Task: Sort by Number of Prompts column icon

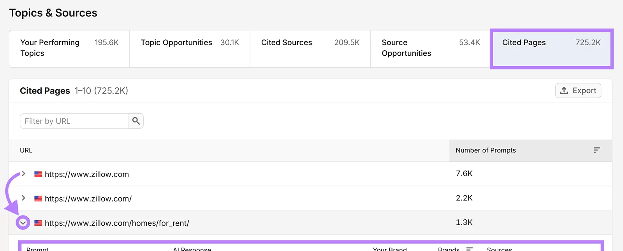Action: click(x=597, y=150)
